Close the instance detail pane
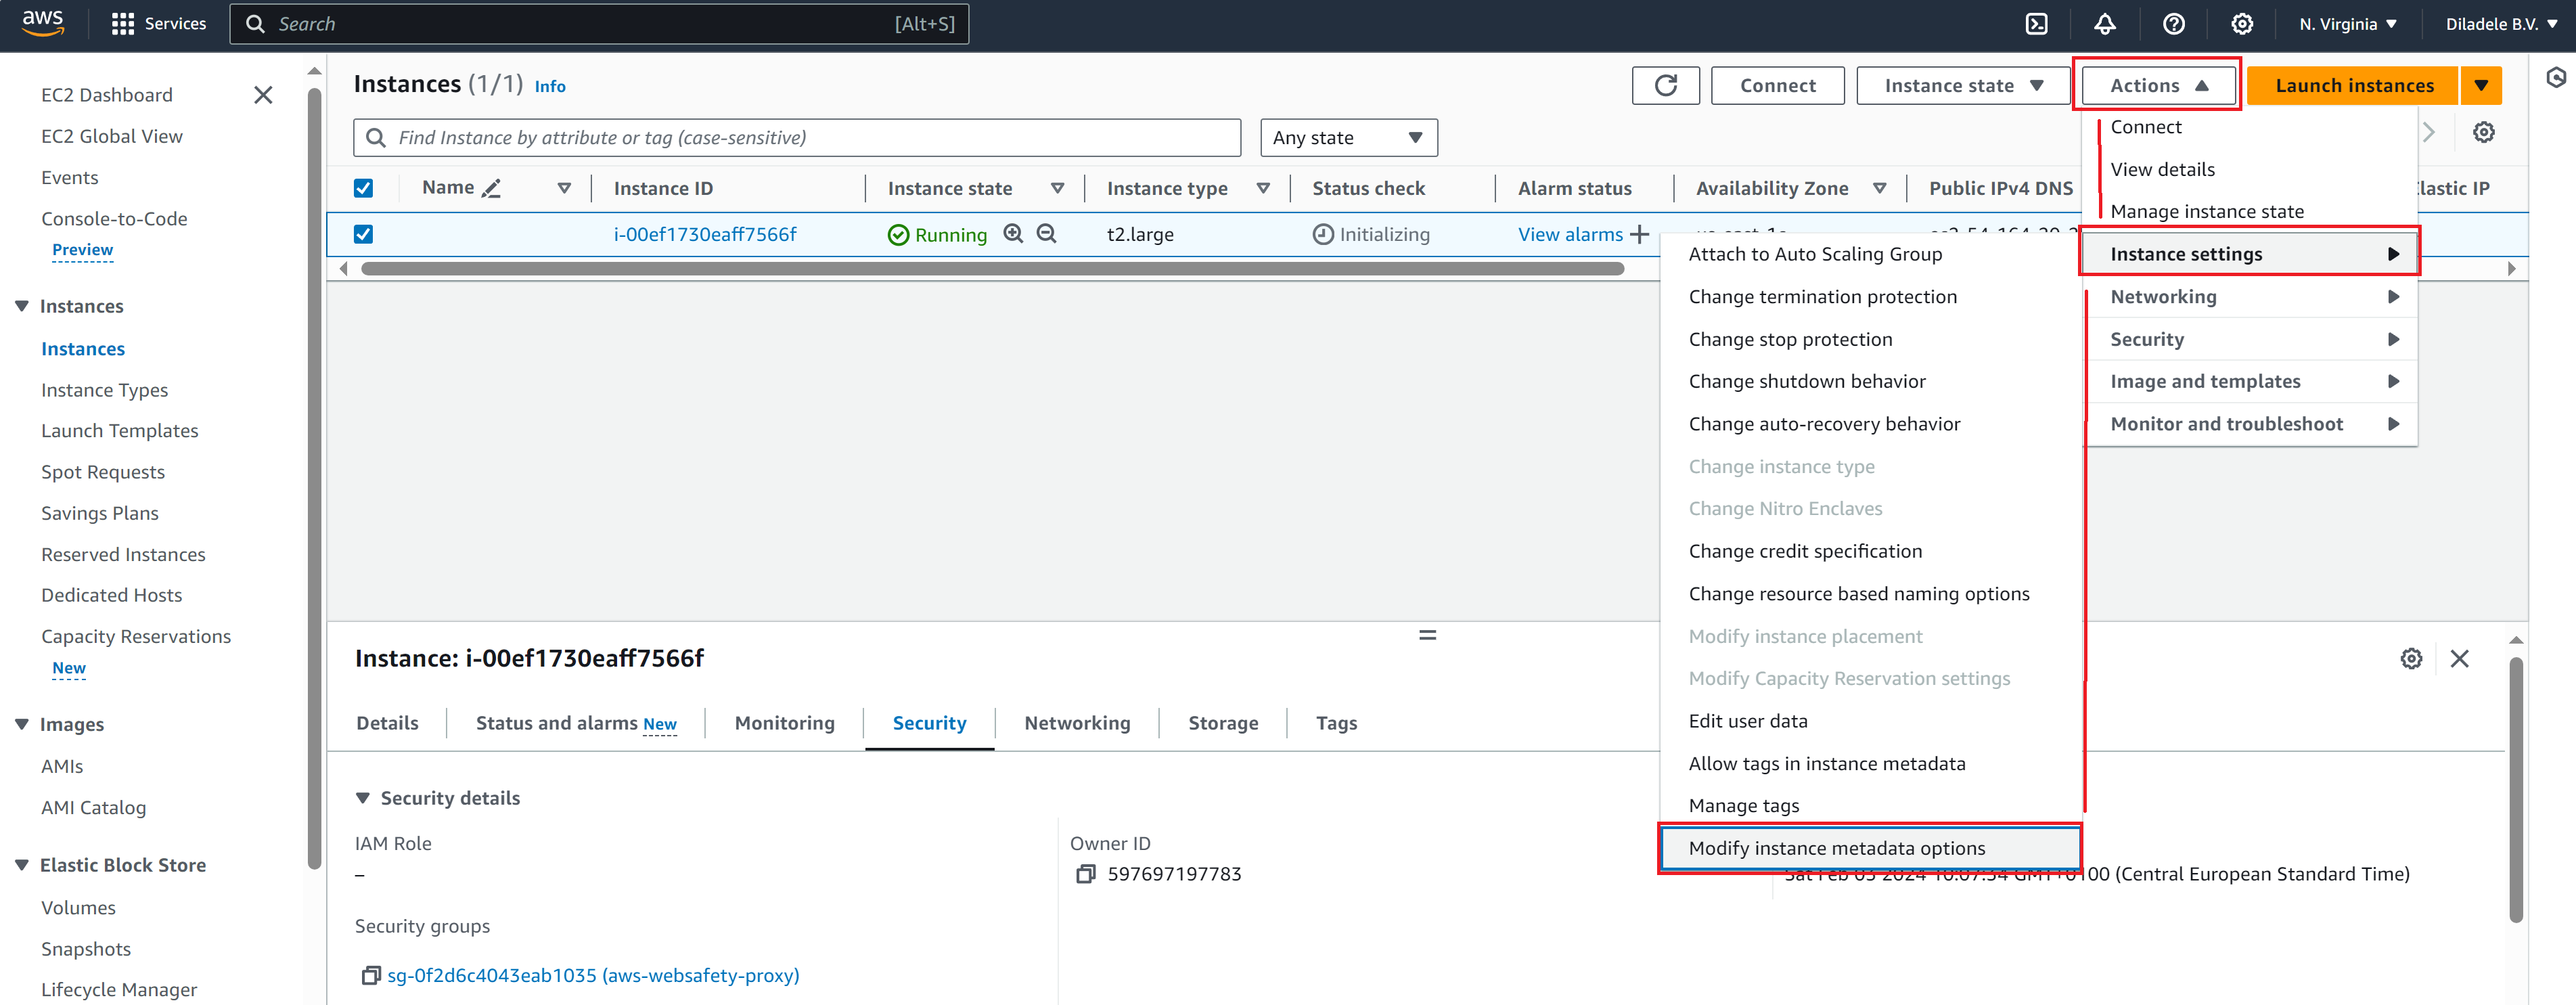The width and height of the screenshot is (2576, 1005). click(x=2459, y=658)
